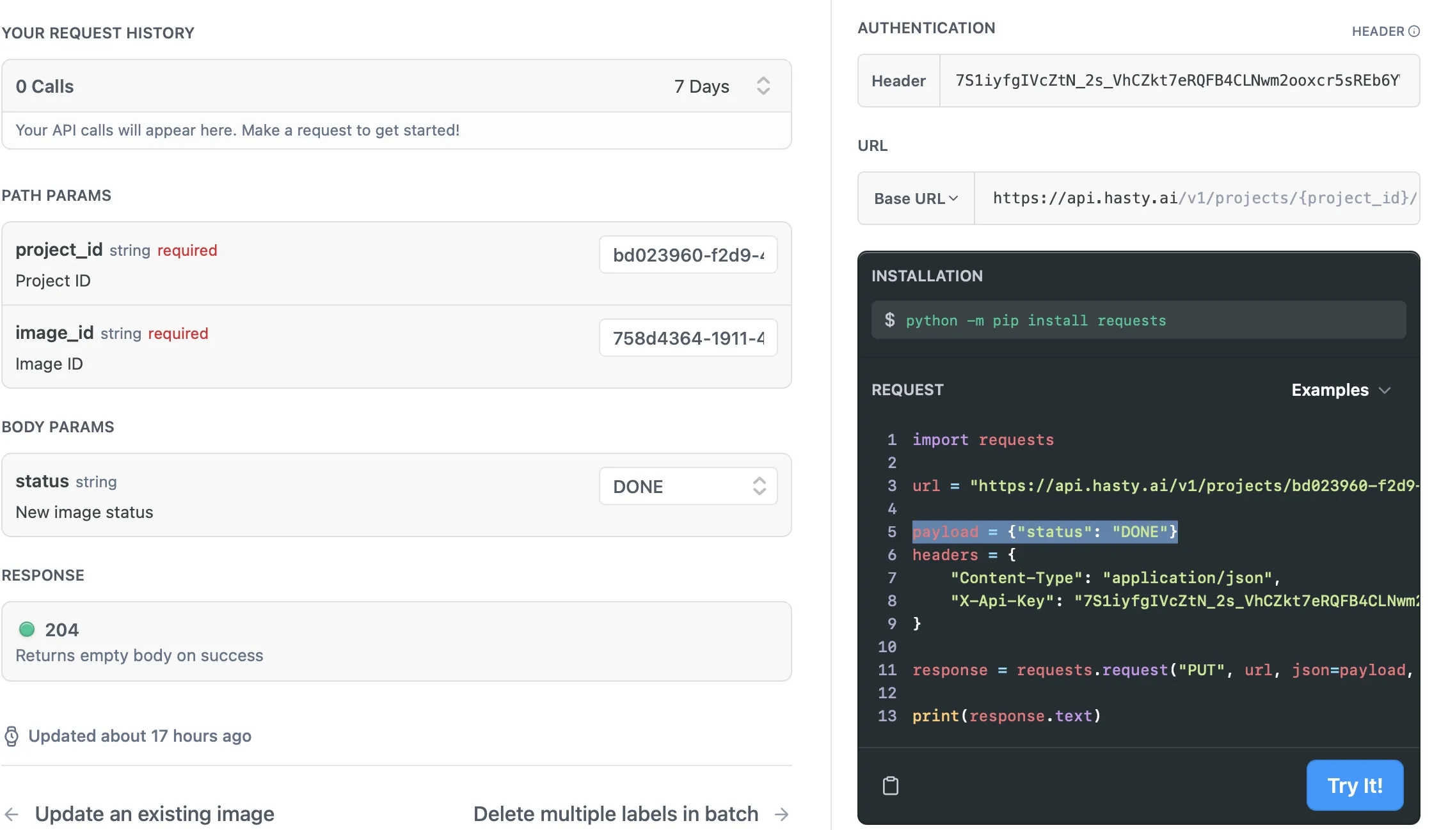Image resolution: width=1432 pixels, height=830 pixels.
Task: Click the pip install requests command
Action: click(x=1036, y=320)
